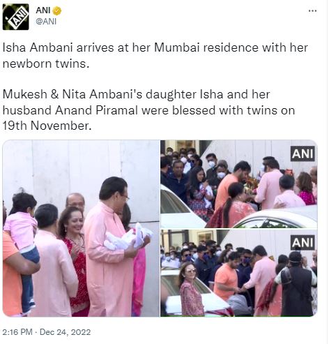
Task: Click the ANI watermark on the lower photo
Action: click(x=303, y=243)
